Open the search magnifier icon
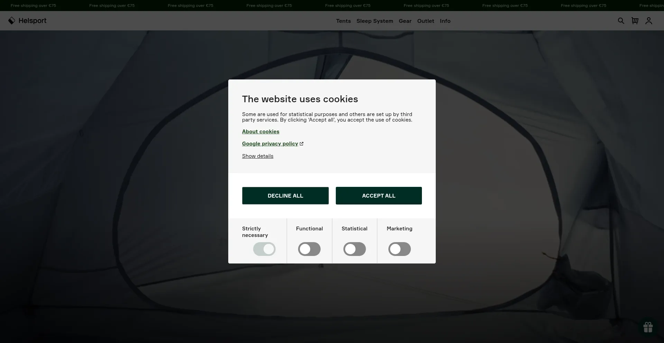This screenshot has height=343, width=664. (x=621, y=21)
